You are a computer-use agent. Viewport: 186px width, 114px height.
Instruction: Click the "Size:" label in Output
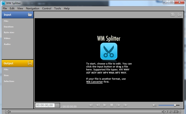[6, 75]
